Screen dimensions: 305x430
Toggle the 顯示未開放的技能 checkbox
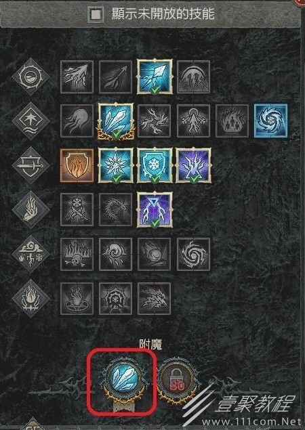[x=96, y=14]
